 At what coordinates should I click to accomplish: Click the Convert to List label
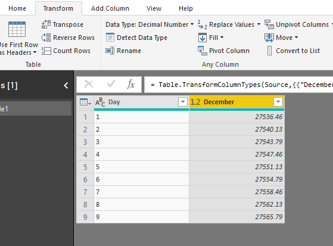coord(298,51)
